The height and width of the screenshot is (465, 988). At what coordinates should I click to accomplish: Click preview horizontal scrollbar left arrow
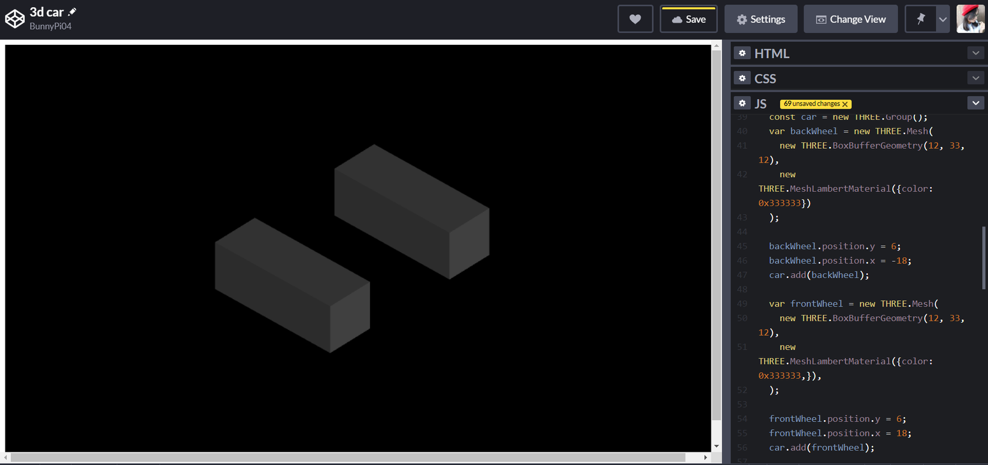pyautogui.click(x=7, y=457)
